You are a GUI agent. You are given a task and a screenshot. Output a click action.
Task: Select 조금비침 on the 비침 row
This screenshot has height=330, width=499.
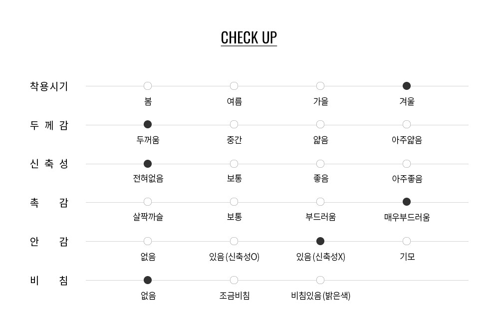tap(234, 280)
